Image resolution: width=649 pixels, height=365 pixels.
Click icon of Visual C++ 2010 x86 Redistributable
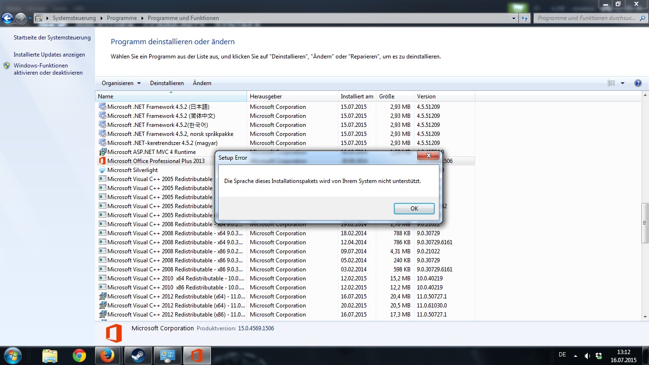click(102, 288)
